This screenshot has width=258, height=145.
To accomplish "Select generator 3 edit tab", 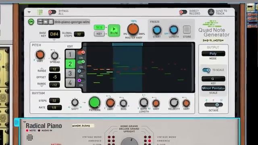I will [70, 73].
